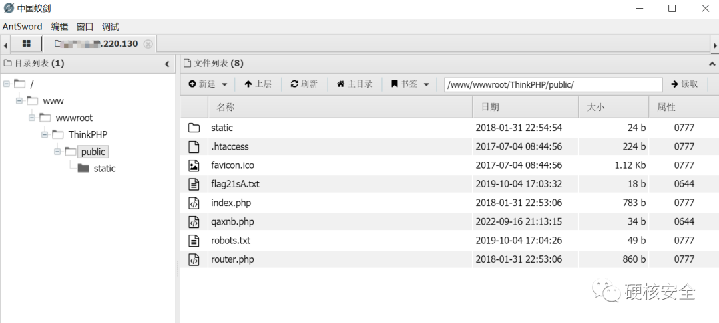Select the index.php file name

pyautogui.click(x=231, y=203)
